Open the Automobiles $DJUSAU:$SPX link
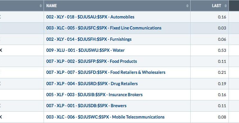 pos(90,17)
